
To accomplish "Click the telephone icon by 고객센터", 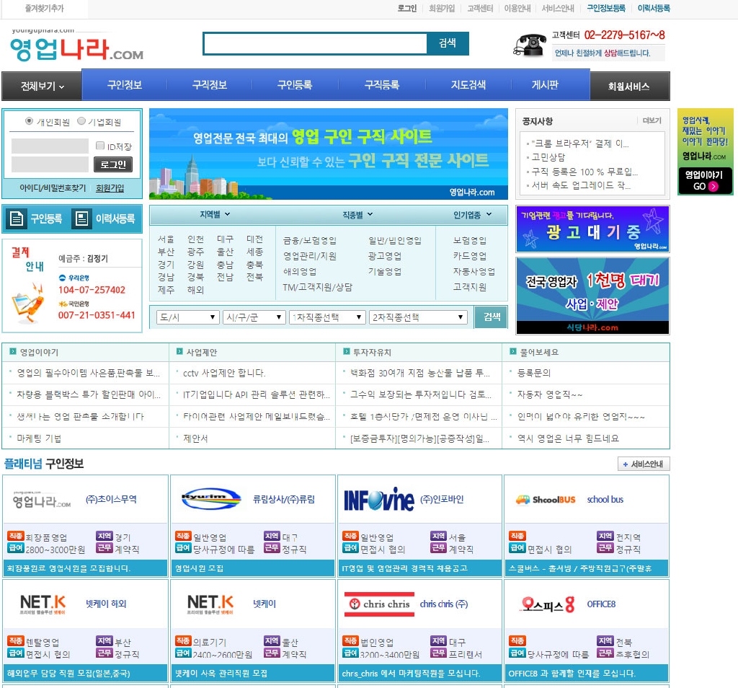I will coord(529,45).
